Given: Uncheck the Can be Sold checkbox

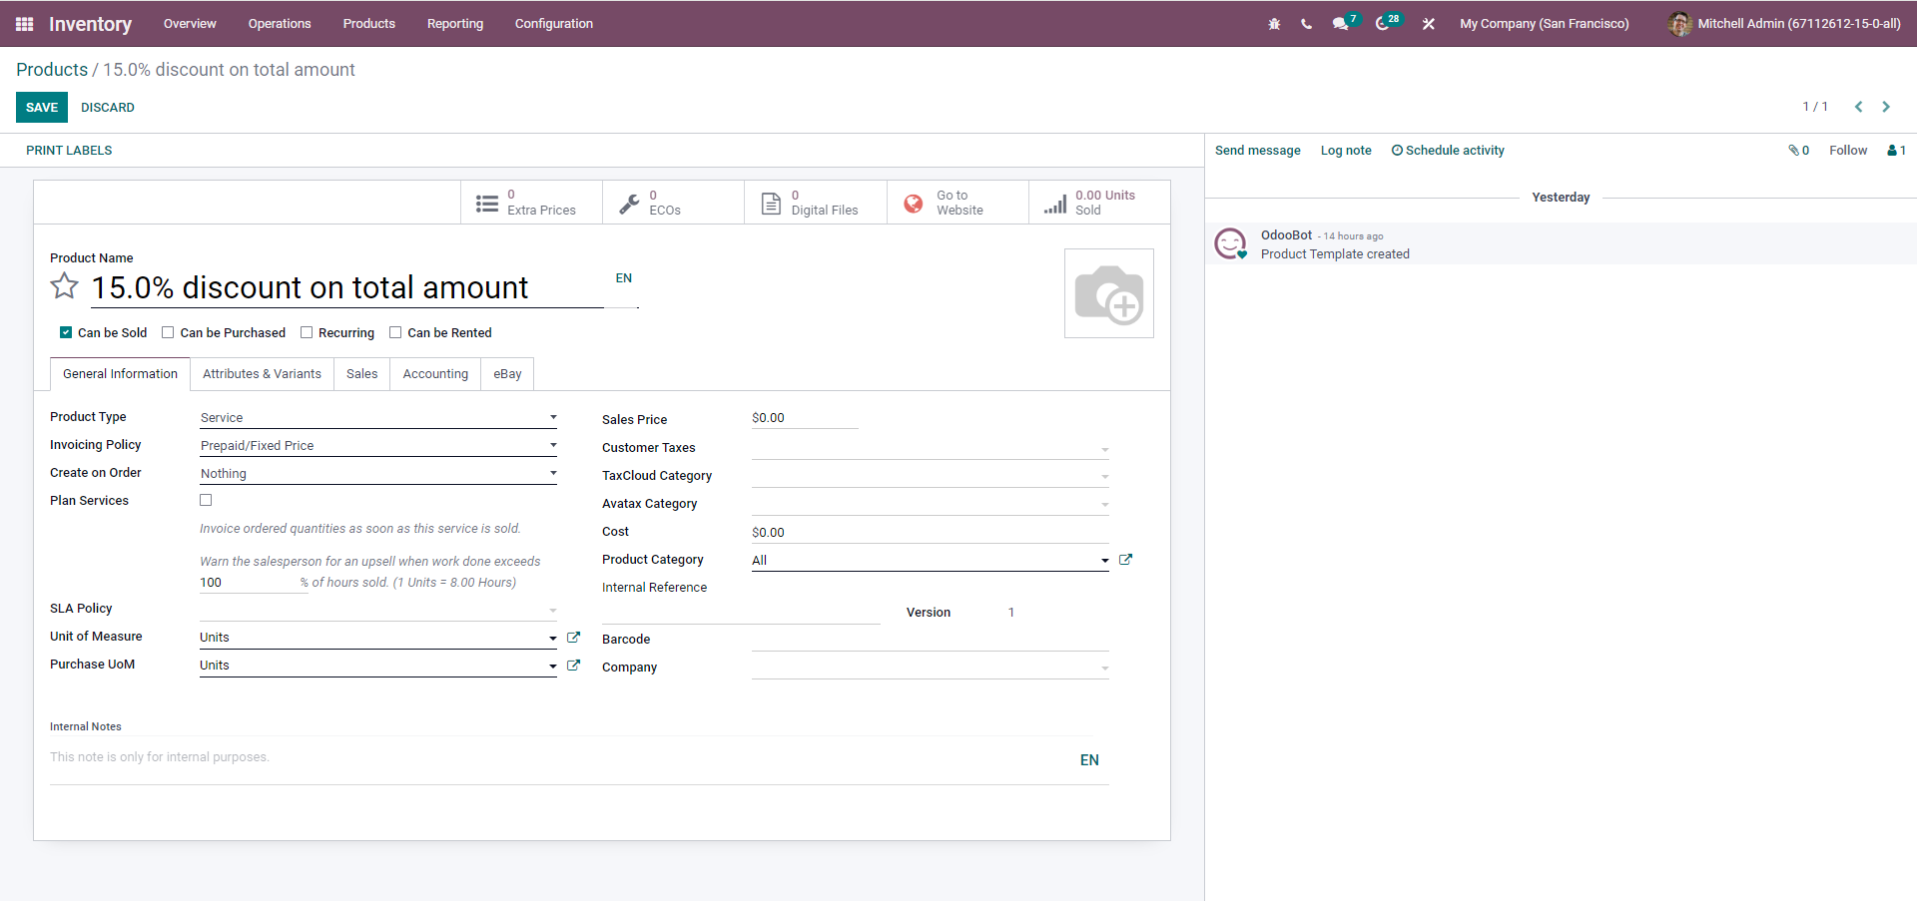Looking at the screenshot, I should 66,333.
